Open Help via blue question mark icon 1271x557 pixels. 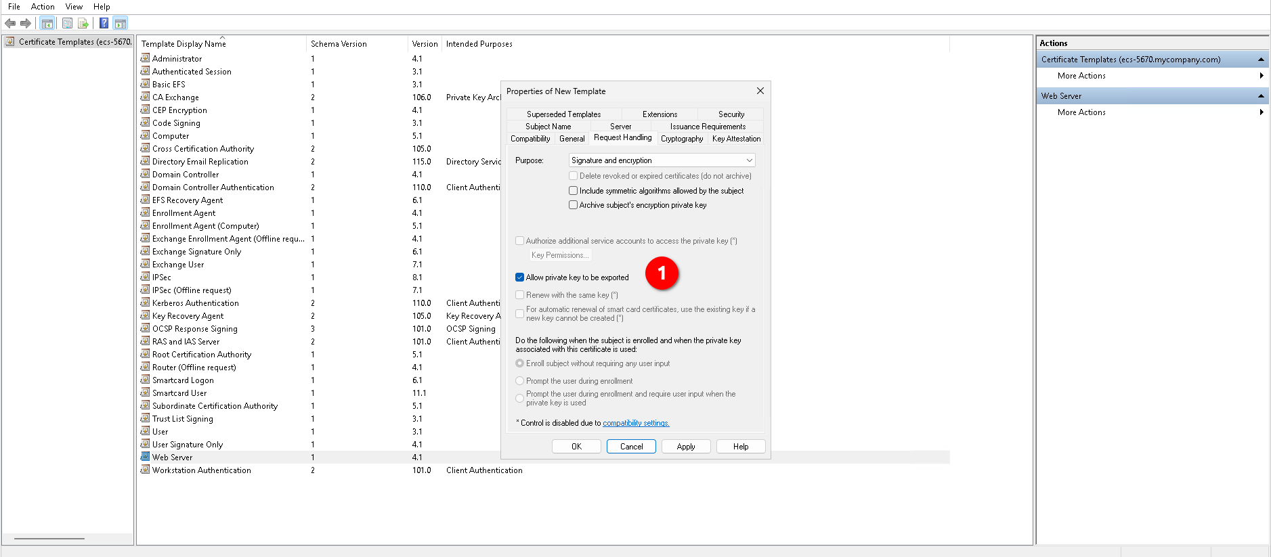[x=104, y=24]
